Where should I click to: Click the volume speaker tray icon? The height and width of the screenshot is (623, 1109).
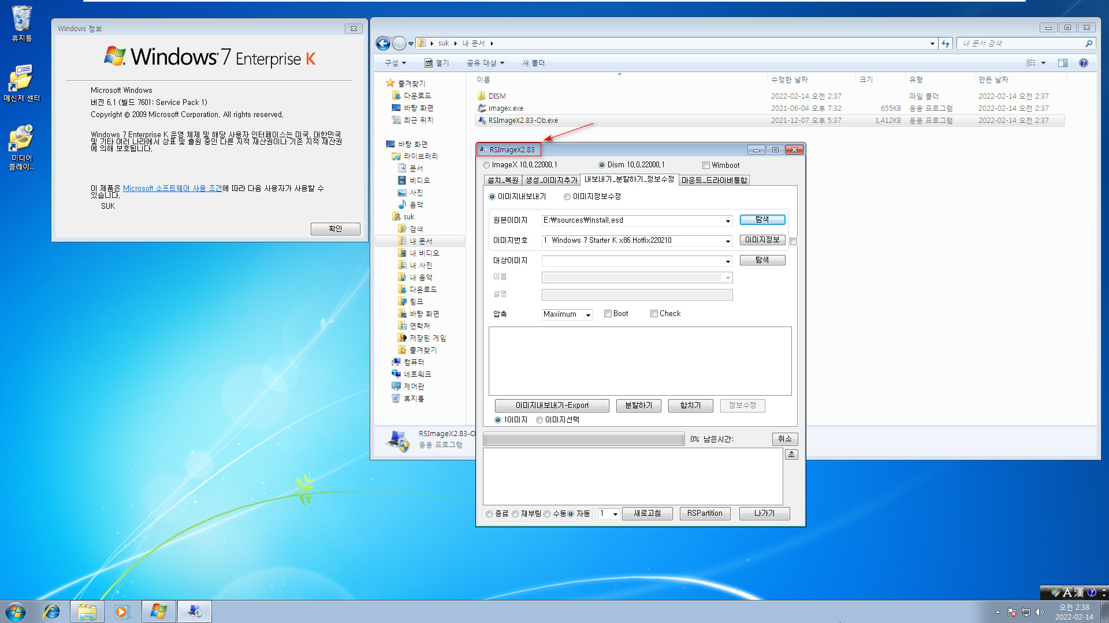click(1040, 612)
